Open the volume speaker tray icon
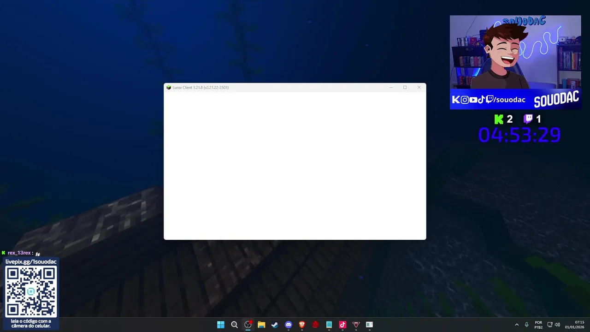This screenshot has width=590, height=332. click(557, 325)
